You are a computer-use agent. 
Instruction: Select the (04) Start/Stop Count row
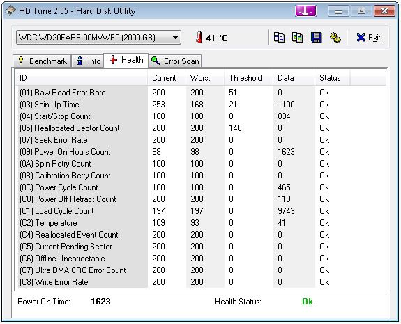[x=184, y=116]
